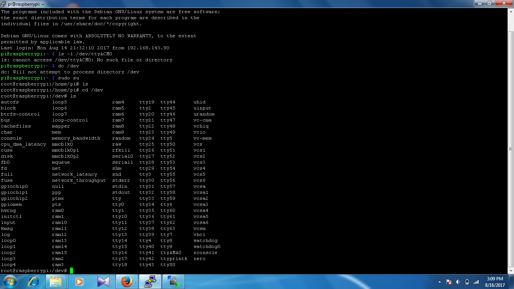The width and height of the screenshot is (514, 289).
Task: Click the 'network_latency' entry
Action: [x=75, y=174]
